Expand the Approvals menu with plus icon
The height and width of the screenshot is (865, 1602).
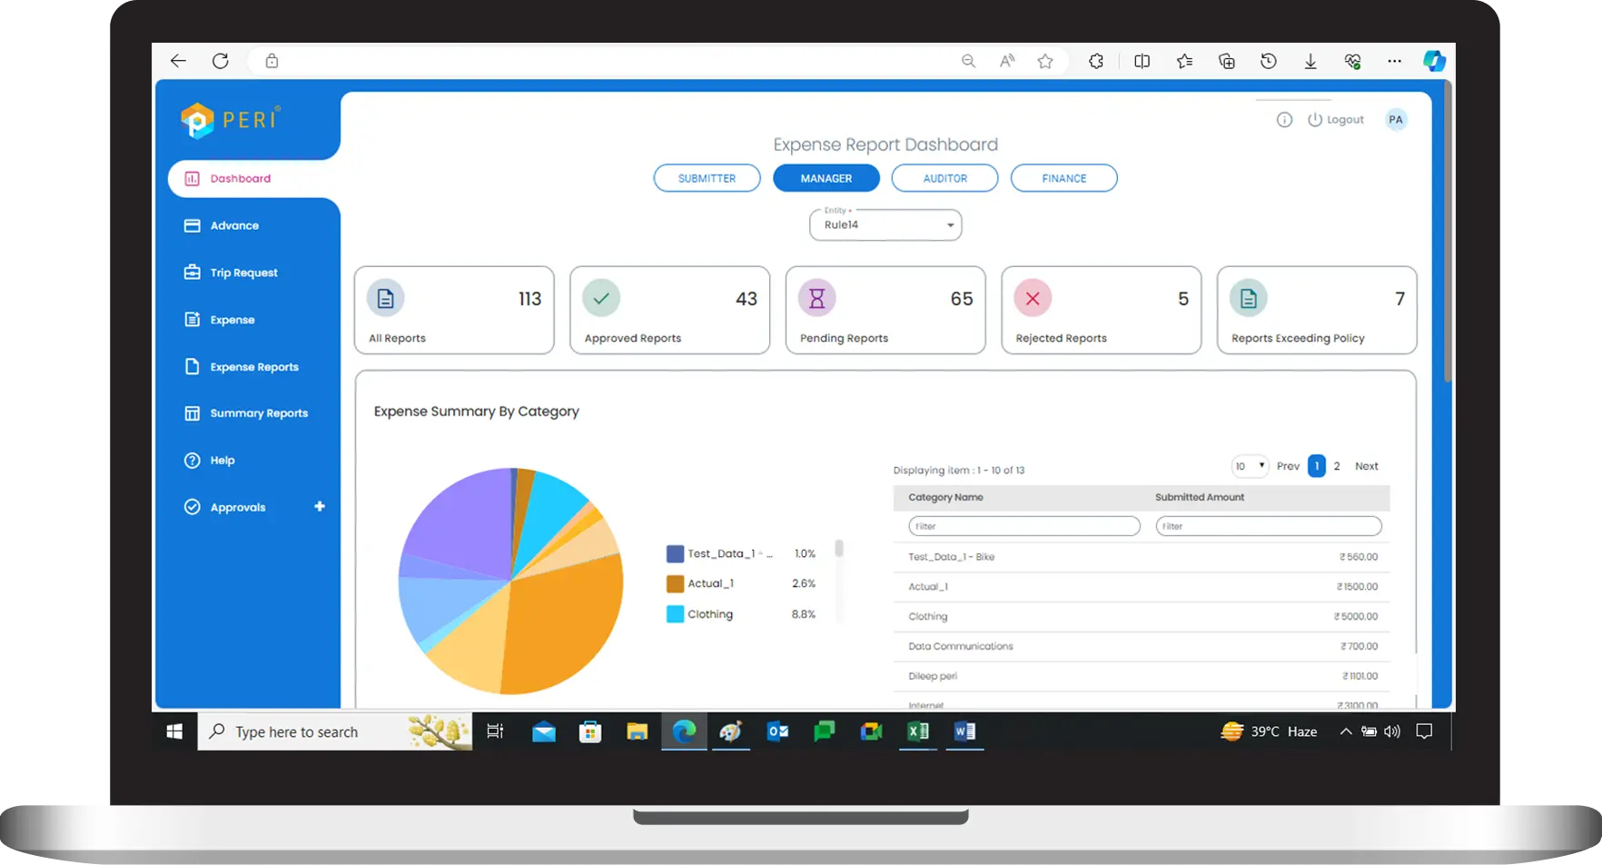(320, 507)
